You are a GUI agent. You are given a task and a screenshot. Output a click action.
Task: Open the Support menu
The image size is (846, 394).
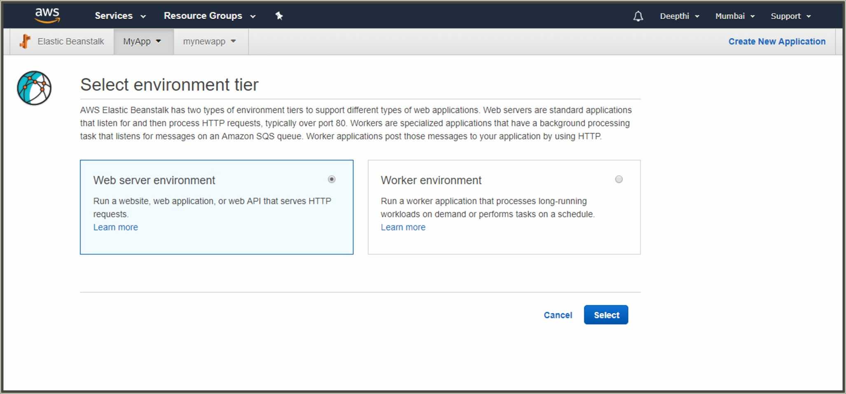tap(790, 16)
